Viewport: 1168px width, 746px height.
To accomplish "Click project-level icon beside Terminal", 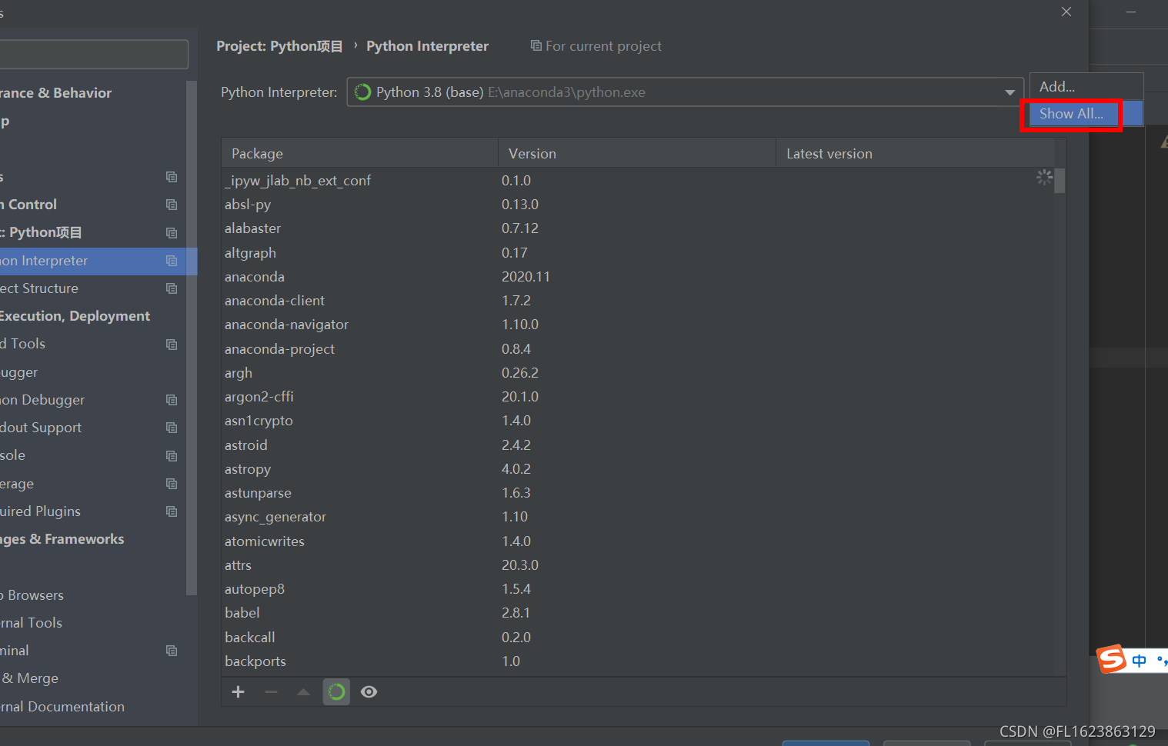I will coord(172,651).
